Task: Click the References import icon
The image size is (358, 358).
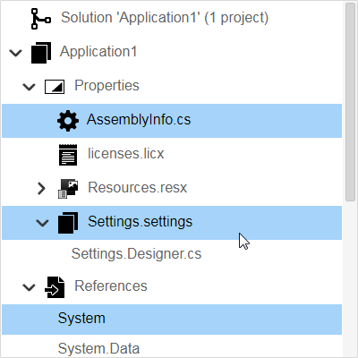Action: coord(55,287)
